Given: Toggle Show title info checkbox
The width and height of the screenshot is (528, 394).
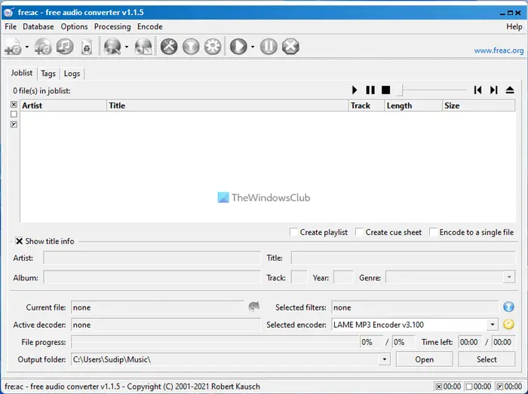Looking at the screenshot, I should click(x=19, y=241).
